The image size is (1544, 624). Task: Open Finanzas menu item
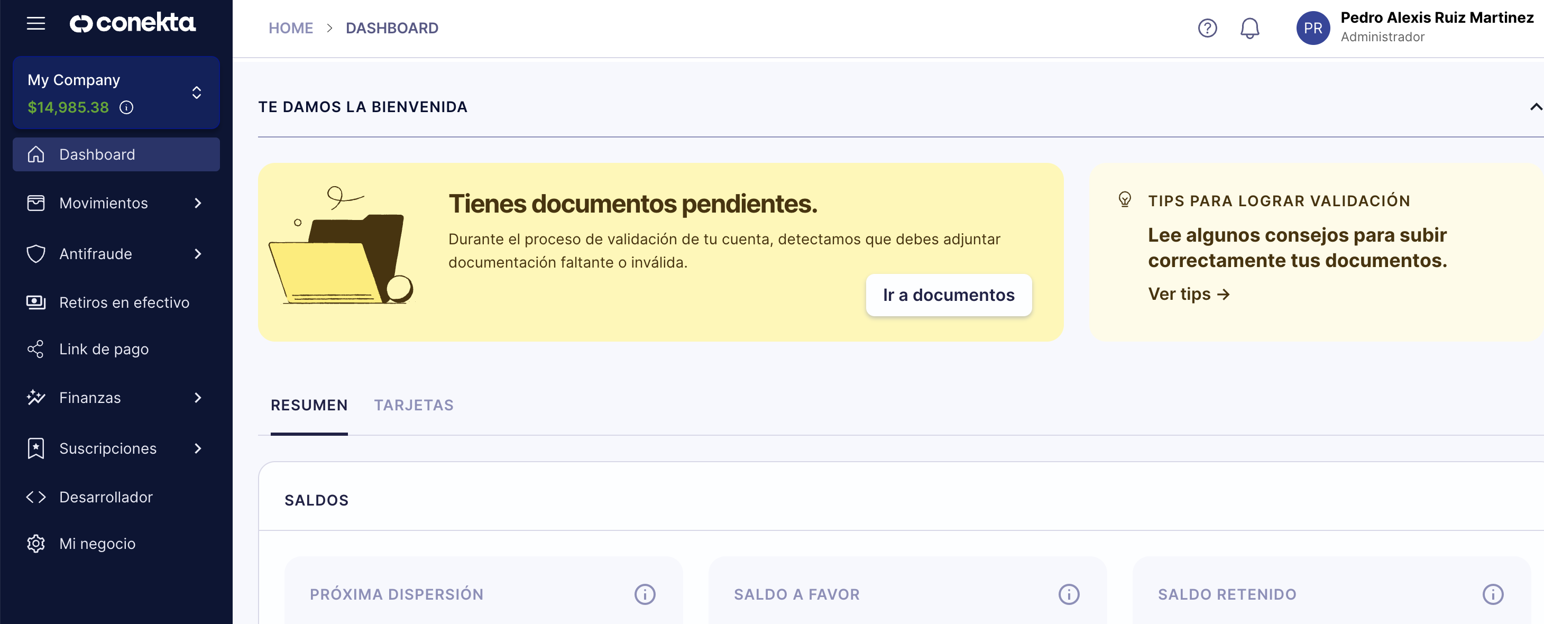pos(116,398)
